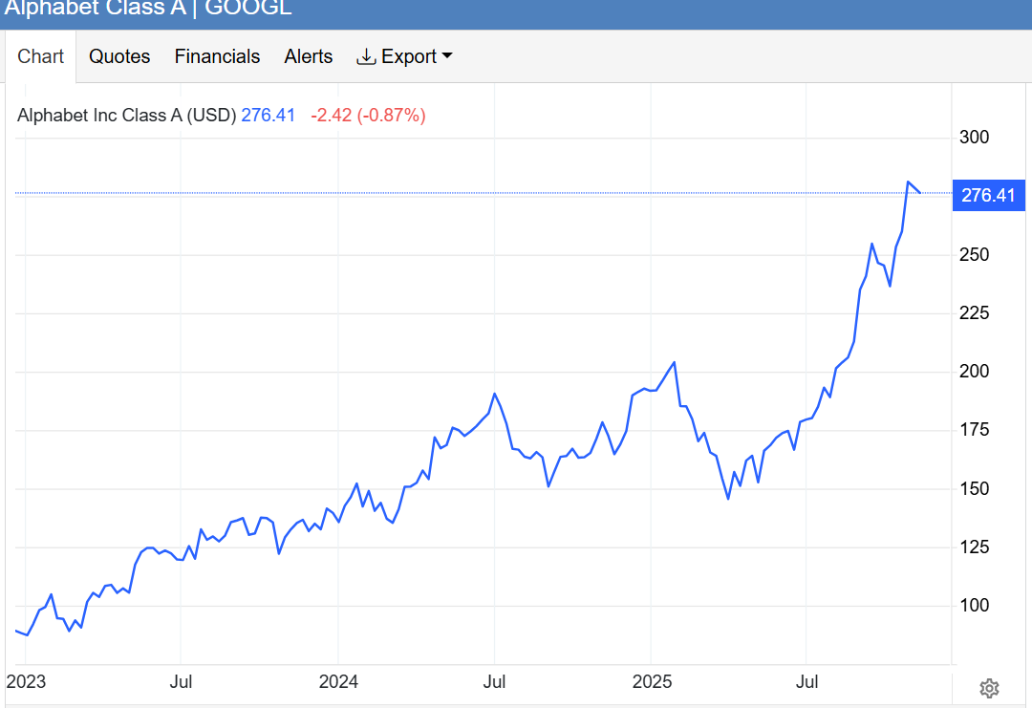This screenshot has width=1032, height=708.
Task: Click the Alphabet Inc Class A (USD) legend label
Action: (126, 116)
